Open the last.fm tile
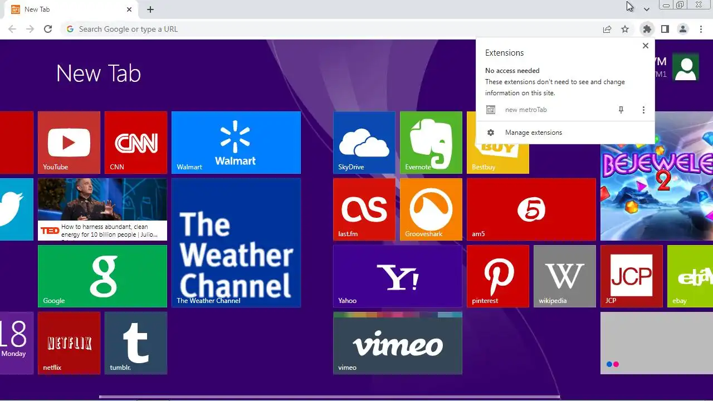 tap(364, 209)
